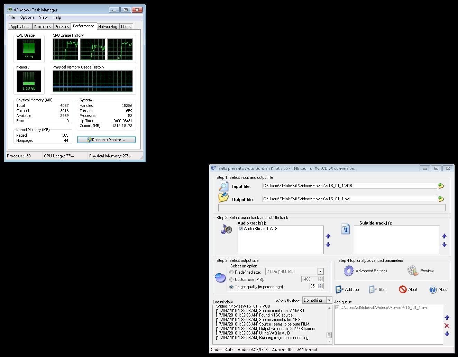
Task: Click the Add Job icon
Action: pos(339,290)
